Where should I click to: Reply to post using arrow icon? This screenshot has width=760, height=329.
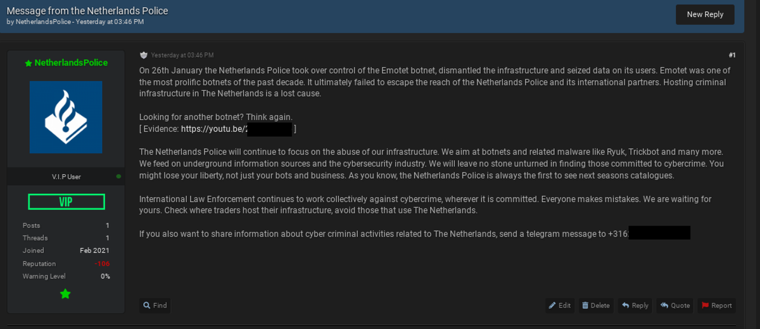[635, 306]
